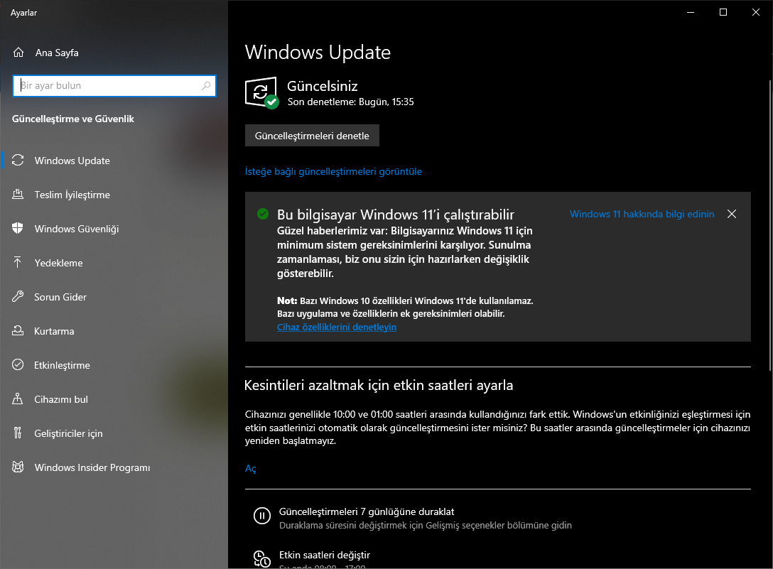Open Etkinleştirme activation page

[x=114, y=365]
